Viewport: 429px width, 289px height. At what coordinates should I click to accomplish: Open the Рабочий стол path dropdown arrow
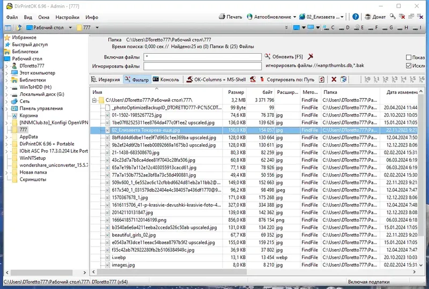coord(70,28)
